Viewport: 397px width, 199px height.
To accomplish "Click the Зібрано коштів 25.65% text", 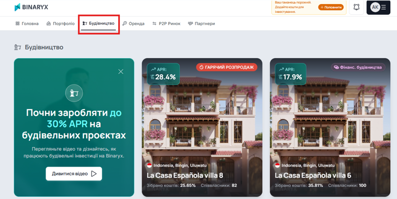I will (171, 186).
